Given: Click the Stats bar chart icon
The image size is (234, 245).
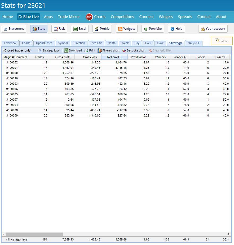Looking at the screenshot, I should 34,29.
